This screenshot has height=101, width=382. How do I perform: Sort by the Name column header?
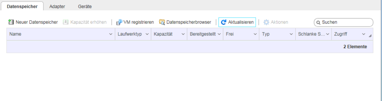[x=15, y=34]
